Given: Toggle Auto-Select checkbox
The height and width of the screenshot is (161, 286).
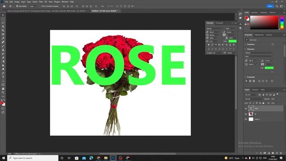Looking at the screenshot, I should tap(17, 6).
